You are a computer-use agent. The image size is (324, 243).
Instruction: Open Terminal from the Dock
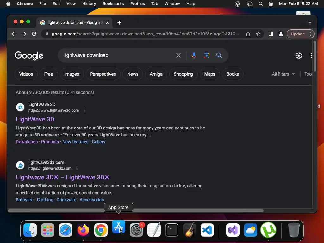172,230
